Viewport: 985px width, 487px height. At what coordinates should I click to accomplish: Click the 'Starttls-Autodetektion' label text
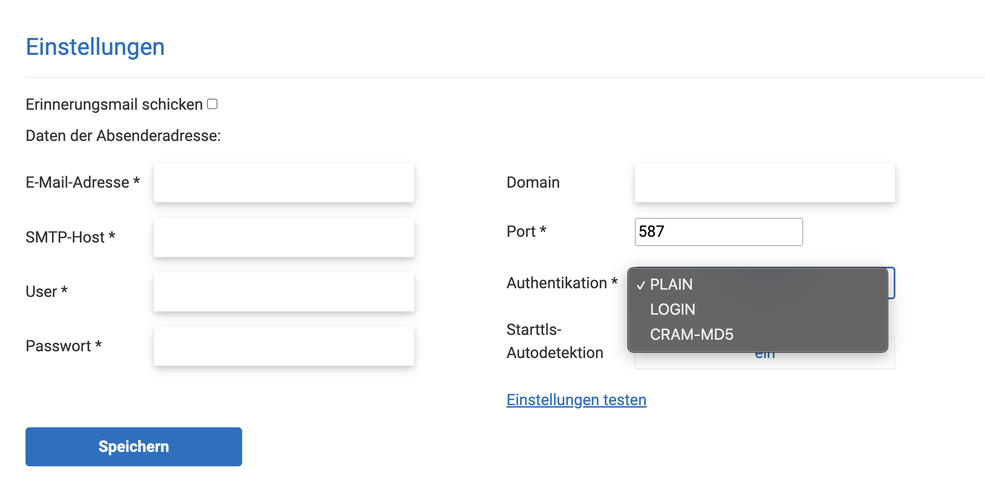(554, 341)
